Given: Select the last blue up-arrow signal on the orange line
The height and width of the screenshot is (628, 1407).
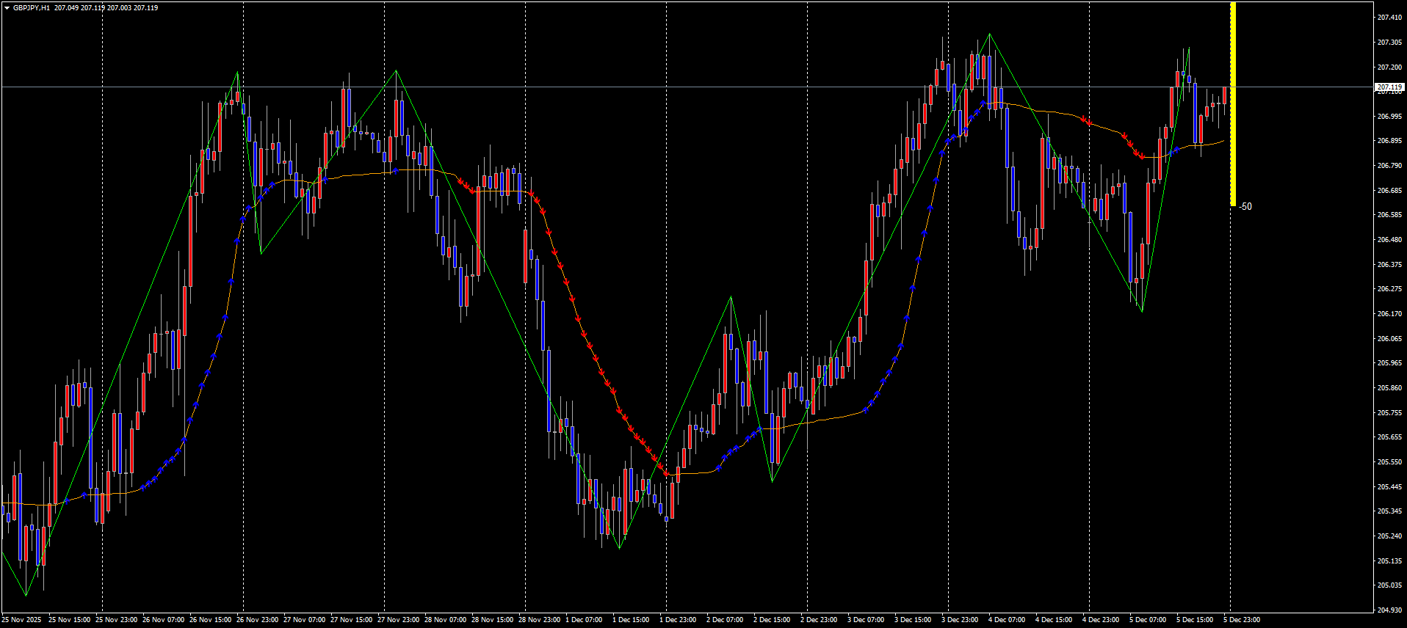Looking at the screenshot, I should tap(1176, 150).
